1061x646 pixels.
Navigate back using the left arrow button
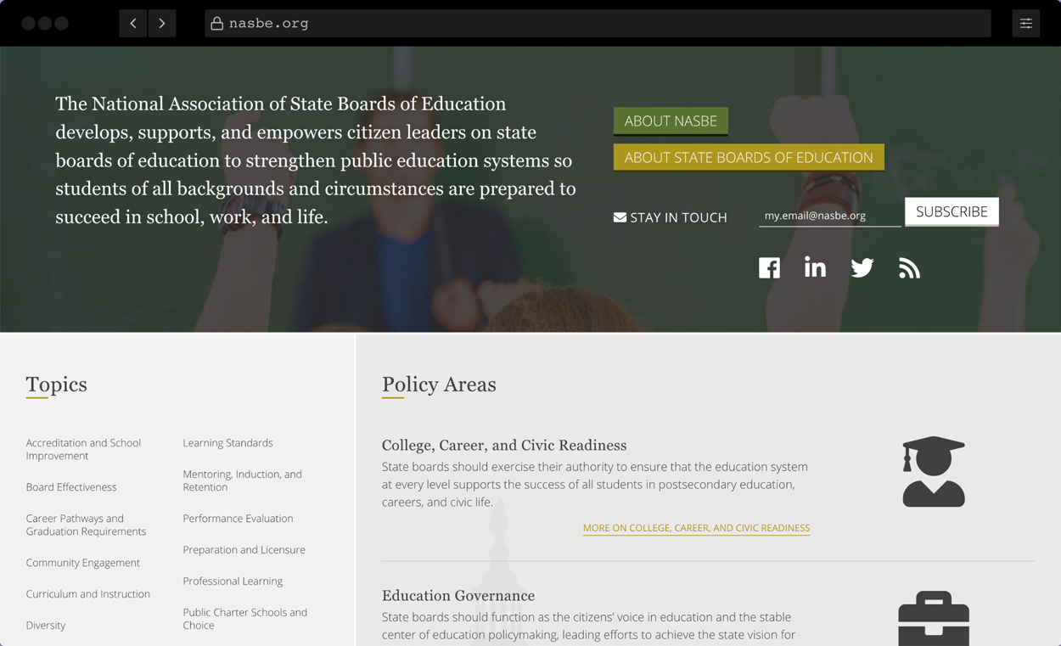(132, 23)
